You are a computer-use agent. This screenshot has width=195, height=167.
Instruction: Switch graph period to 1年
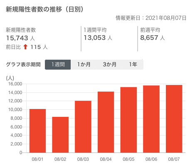click(x=133, y=65)
